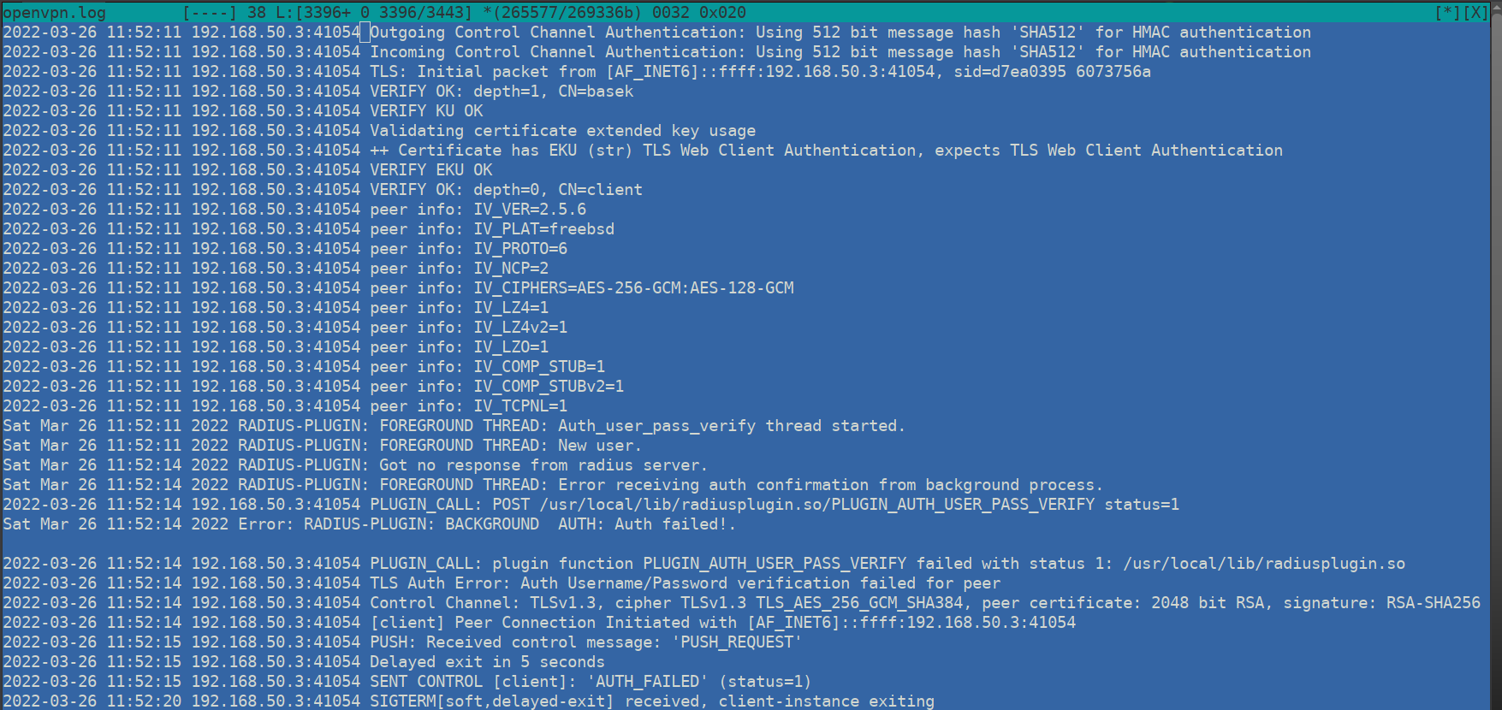Click the openvpn.log filename in the title bar
The width and height of the screenshot is (1502, 710).
pyautogui.click(x=55, y=13)
